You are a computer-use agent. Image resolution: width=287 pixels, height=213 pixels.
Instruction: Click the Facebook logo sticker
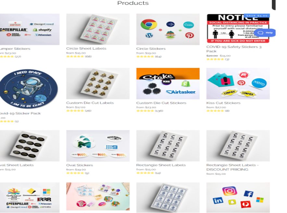click(x=249, y=194)
